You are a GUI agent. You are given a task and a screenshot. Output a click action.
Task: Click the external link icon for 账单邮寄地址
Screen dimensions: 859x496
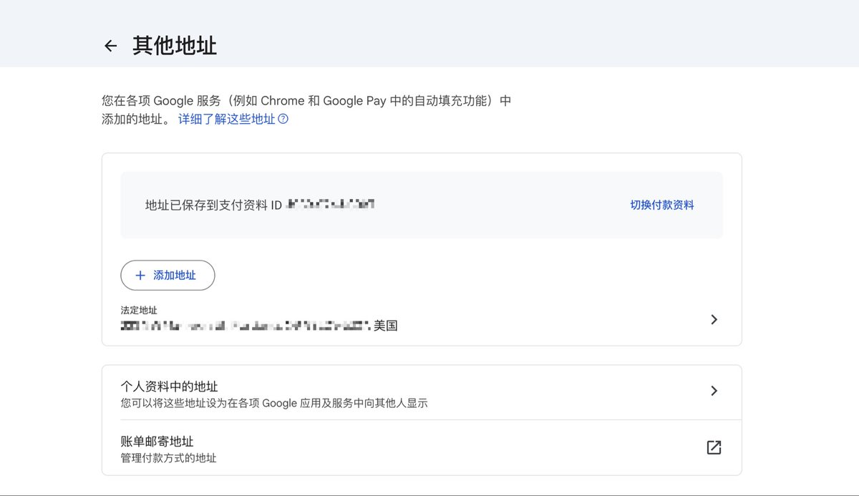click(714, 447)
